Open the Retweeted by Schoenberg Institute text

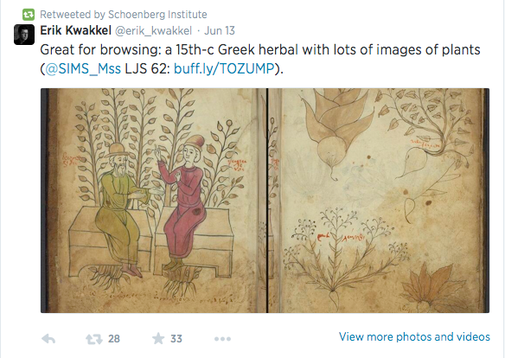pyautogui.click(x=124, y=15)
